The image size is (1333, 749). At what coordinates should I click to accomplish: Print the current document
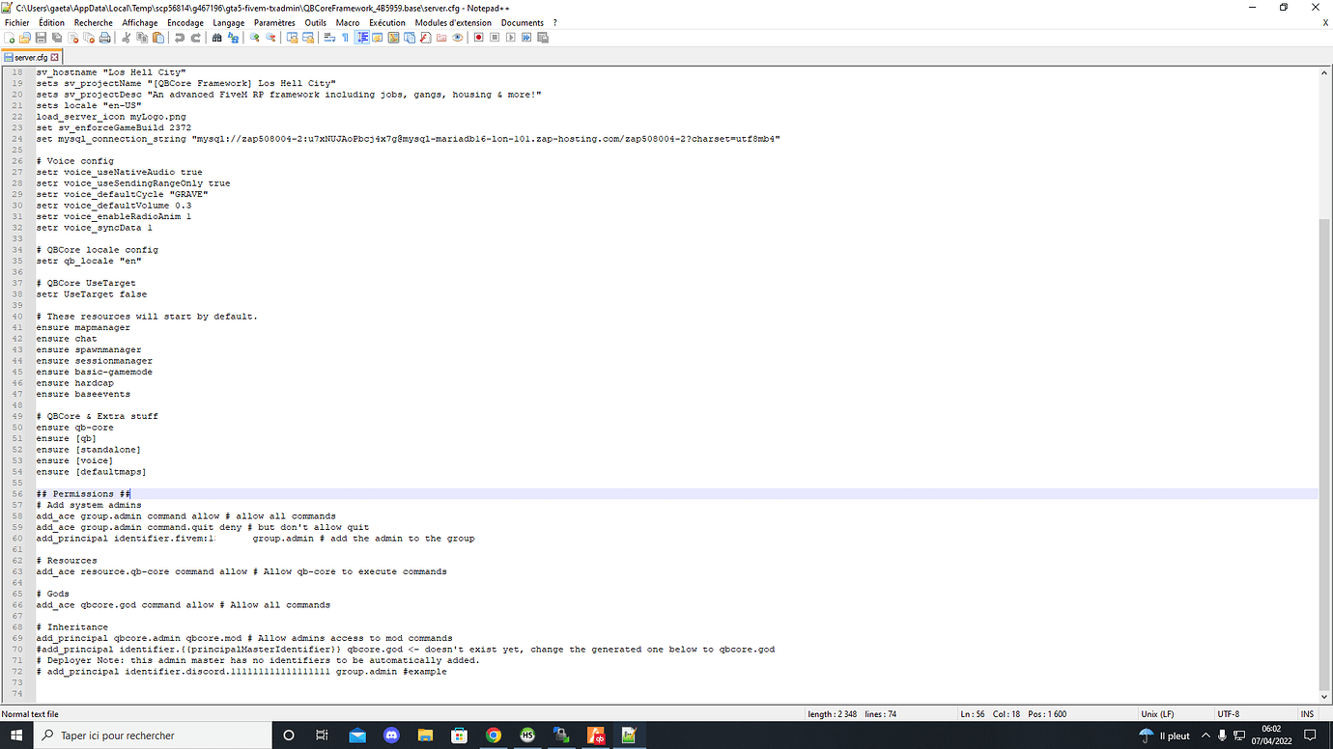coord(103,38)
